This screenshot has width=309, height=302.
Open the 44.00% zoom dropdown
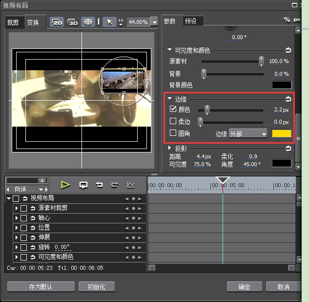(x=155, y=22)
